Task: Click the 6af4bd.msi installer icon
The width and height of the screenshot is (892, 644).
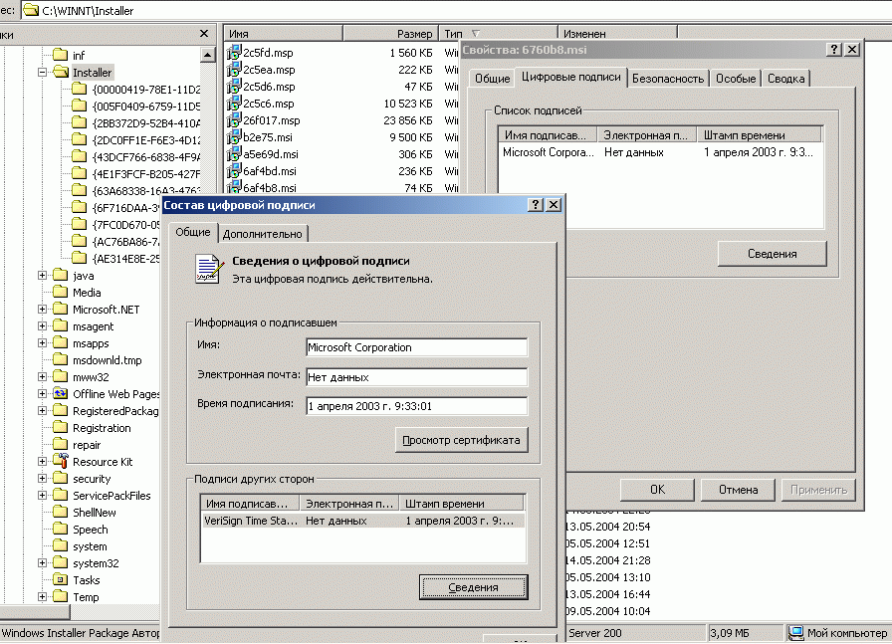Action: [234, 171]
